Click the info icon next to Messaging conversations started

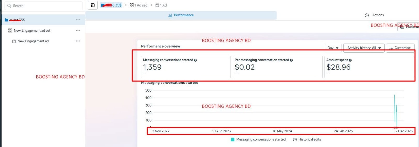point(195,60)
